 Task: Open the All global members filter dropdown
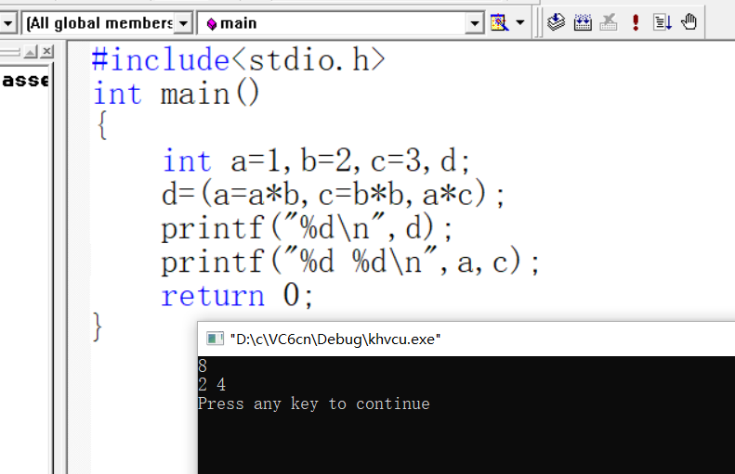point(183,23)
